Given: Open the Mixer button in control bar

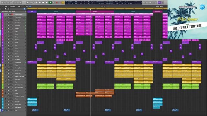Looking at the screenshot, I should click(17, 3).
